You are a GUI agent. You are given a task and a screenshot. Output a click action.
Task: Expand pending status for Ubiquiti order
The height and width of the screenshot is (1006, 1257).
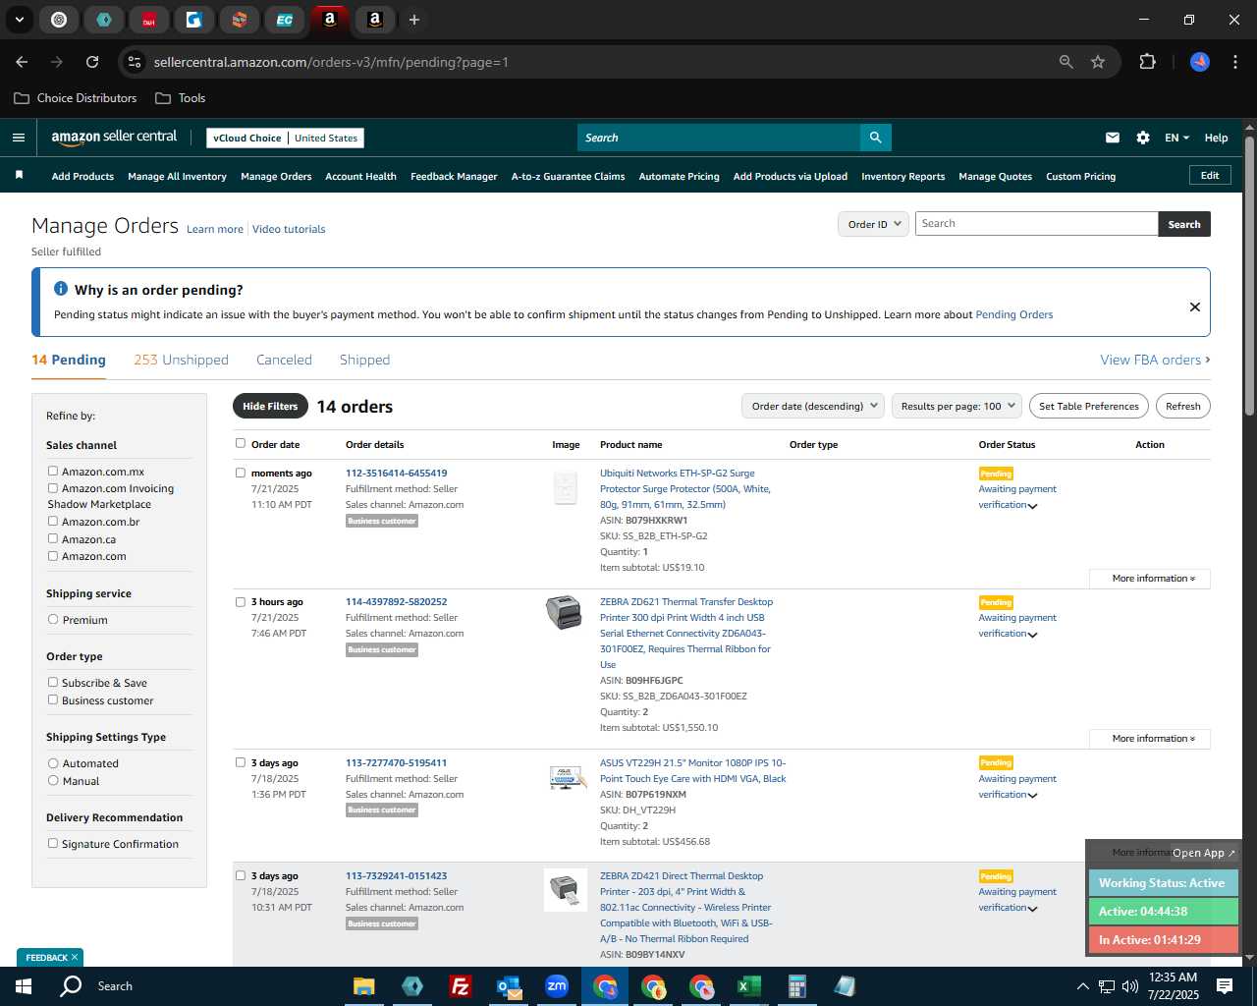1032,506
